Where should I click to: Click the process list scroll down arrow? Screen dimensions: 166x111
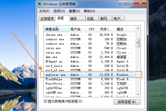138,94
